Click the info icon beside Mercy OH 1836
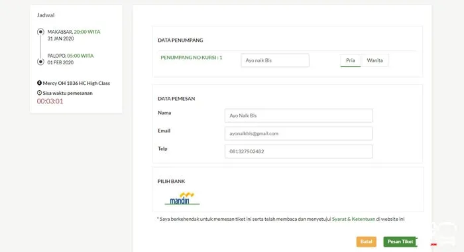Image resolution: width=464 pixels, height=252 pixels. click(39, 83)
